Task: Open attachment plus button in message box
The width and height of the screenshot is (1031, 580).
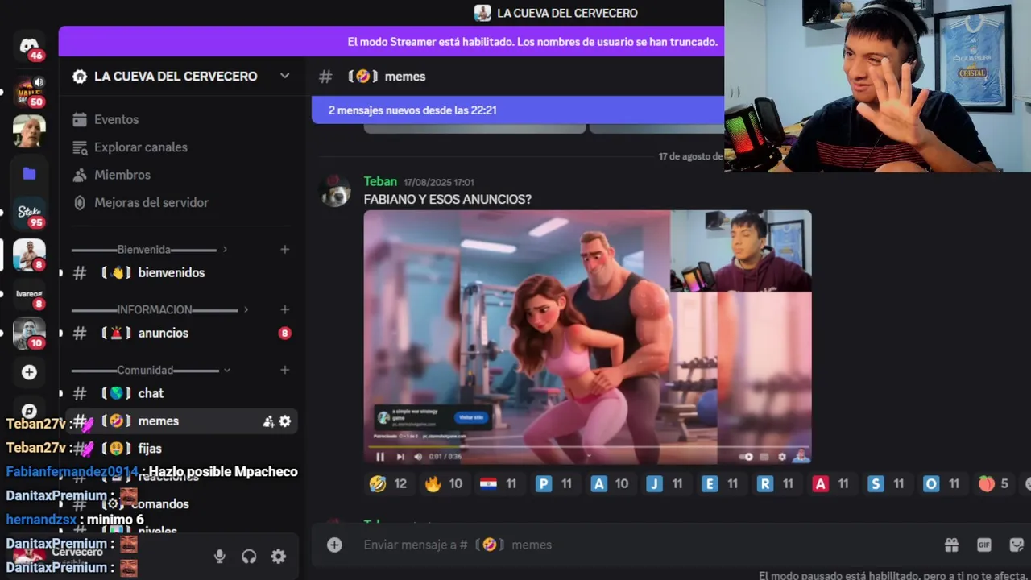Action: click(334, 545)
